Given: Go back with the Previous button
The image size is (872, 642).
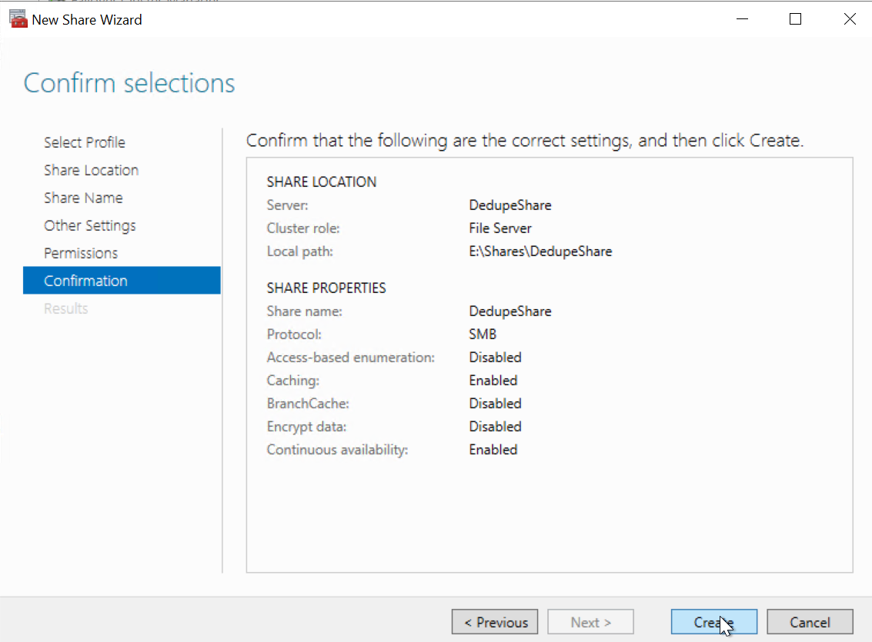Looking at the screenshot, I should coord(495,622).
